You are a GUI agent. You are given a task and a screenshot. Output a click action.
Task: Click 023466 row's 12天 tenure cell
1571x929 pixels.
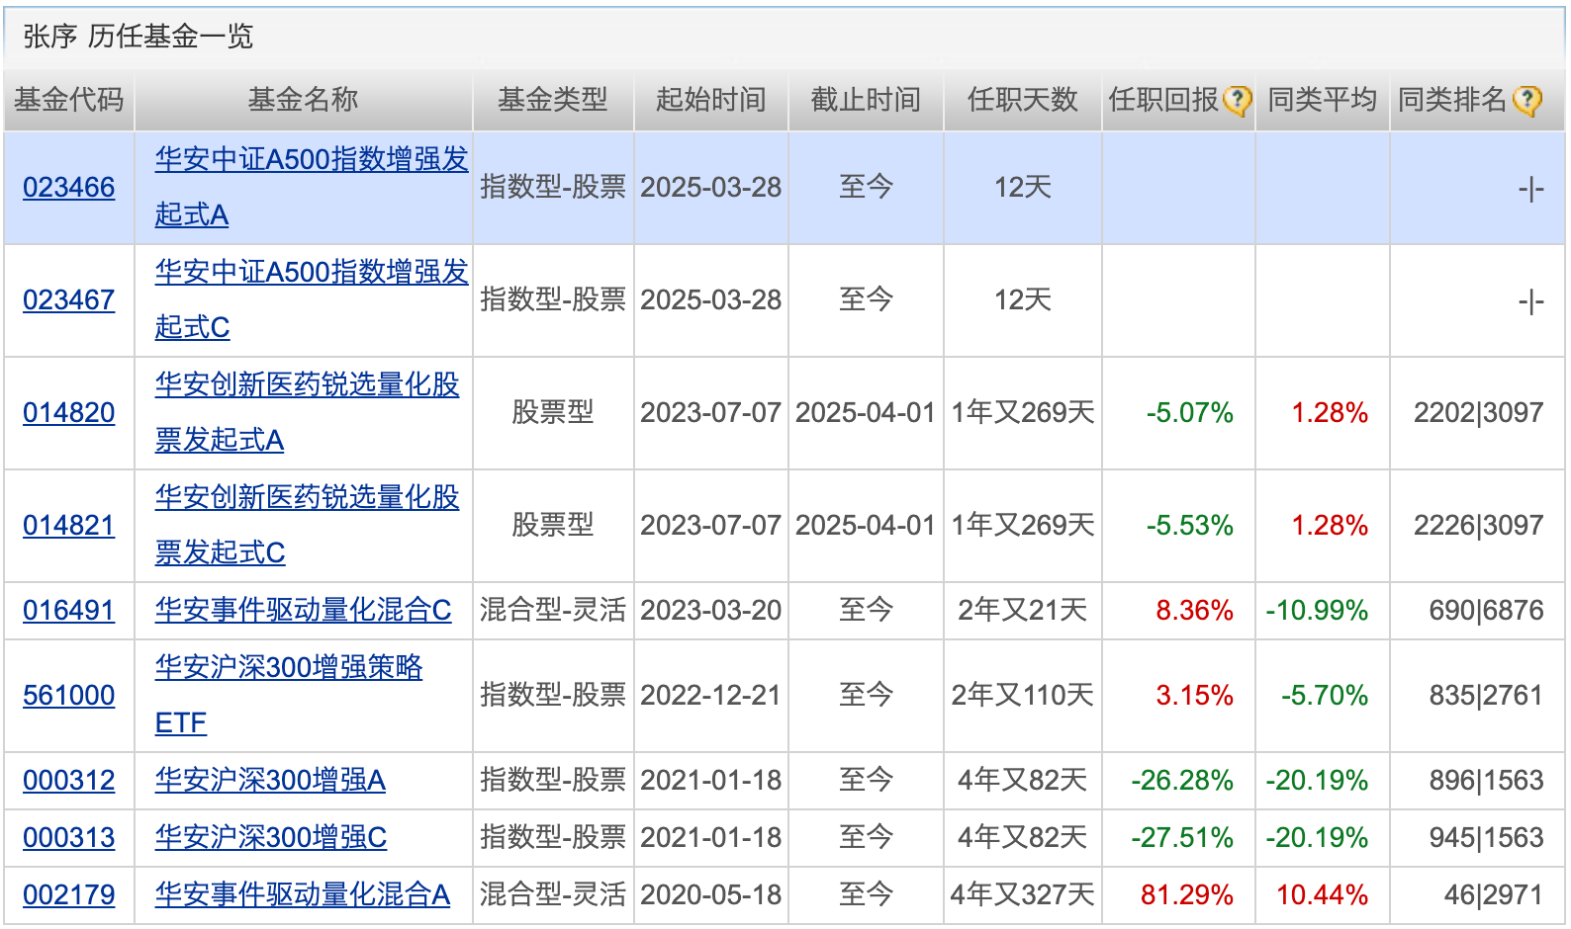[1022, 187]
